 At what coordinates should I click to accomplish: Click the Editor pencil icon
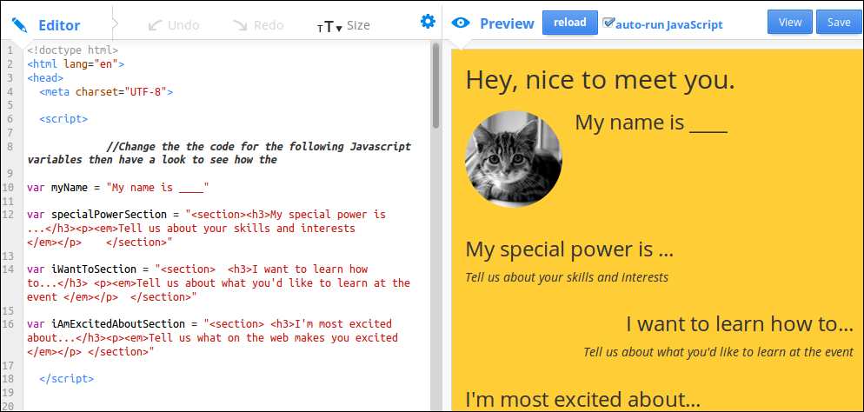pos(19,25)
